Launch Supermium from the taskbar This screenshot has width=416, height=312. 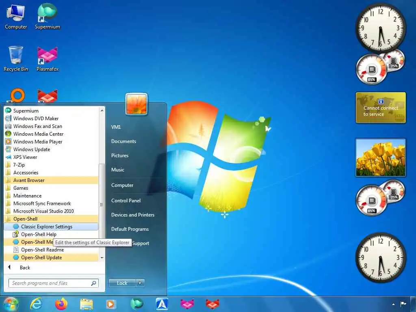pos(136,304)
